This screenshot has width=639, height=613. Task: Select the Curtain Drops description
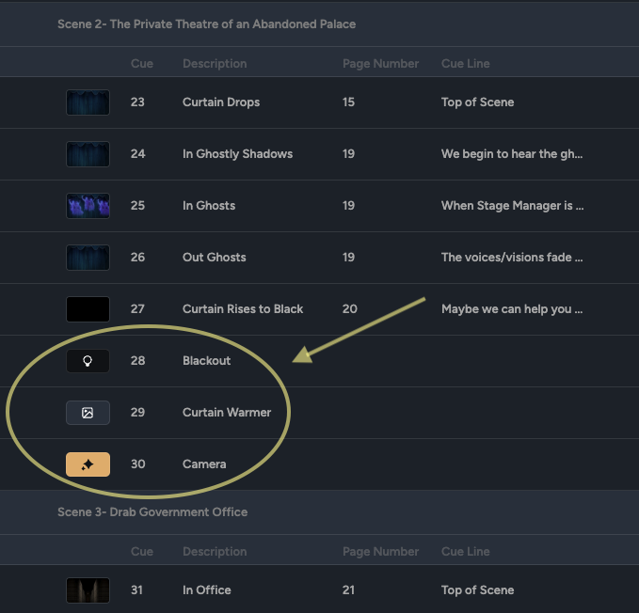tap(221, 102)
